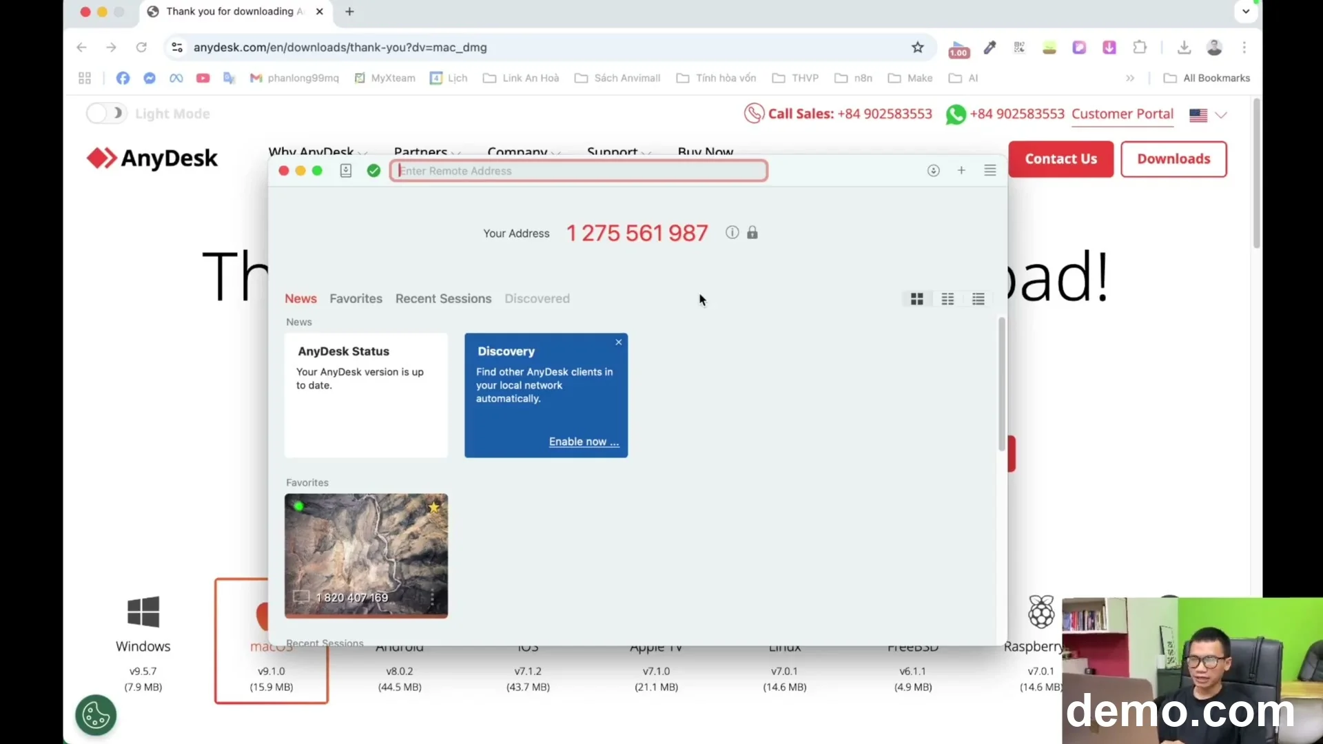Image resolution: width=1323 pixels, height=744 pixels.
Task: Click the green connection status checkmark
Action: point(373,171)
